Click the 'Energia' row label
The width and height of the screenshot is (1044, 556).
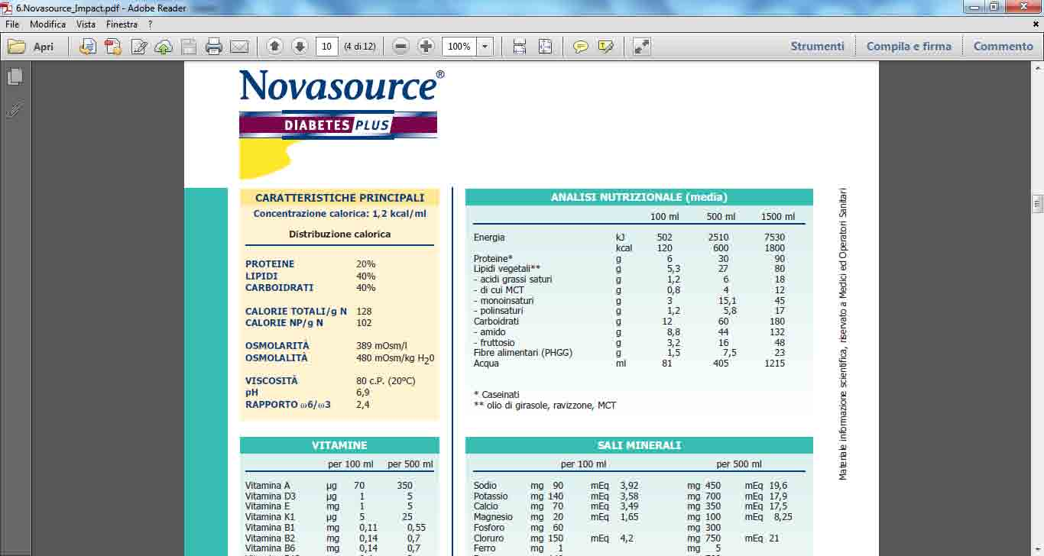coord(489,238)
